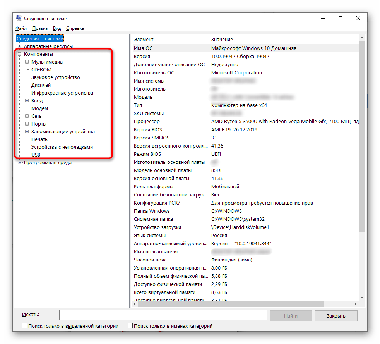Select the USB tree item
380x344 pixels.
pyautogui.click(x=36, y=155)
